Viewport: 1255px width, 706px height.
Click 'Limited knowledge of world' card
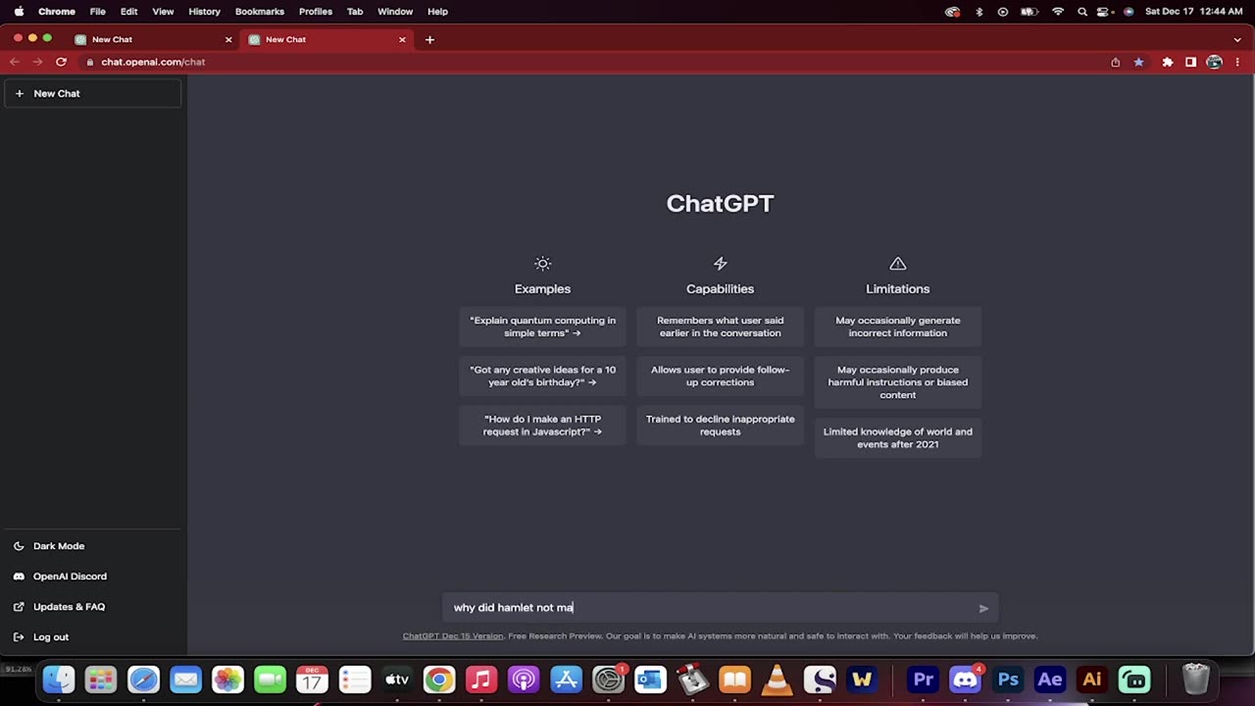897,437
